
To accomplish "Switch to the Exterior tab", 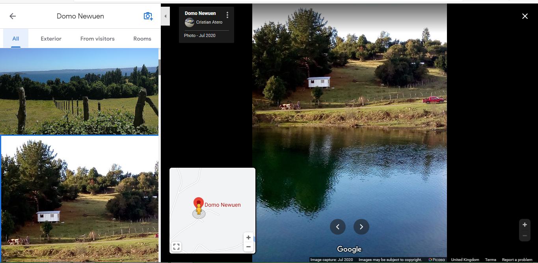I will point(51,39).
